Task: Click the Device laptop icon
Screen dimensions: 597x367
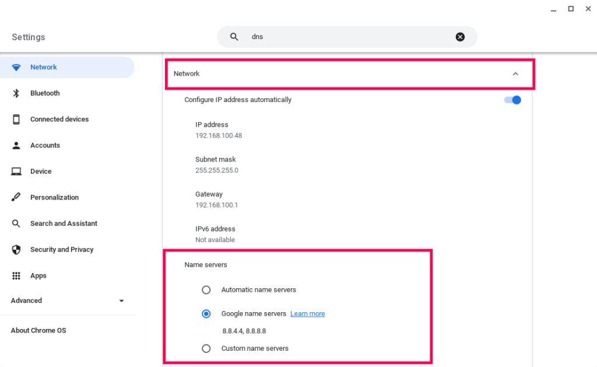Action: (x=16, y=172)
